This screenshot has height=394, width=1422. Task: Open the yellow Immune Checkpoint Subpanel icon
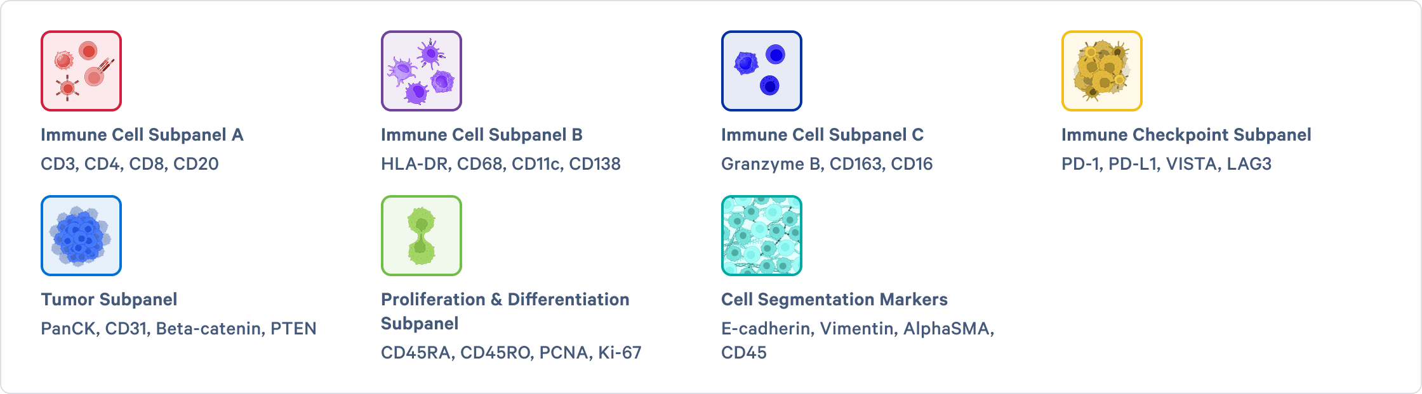point(1102,71)
